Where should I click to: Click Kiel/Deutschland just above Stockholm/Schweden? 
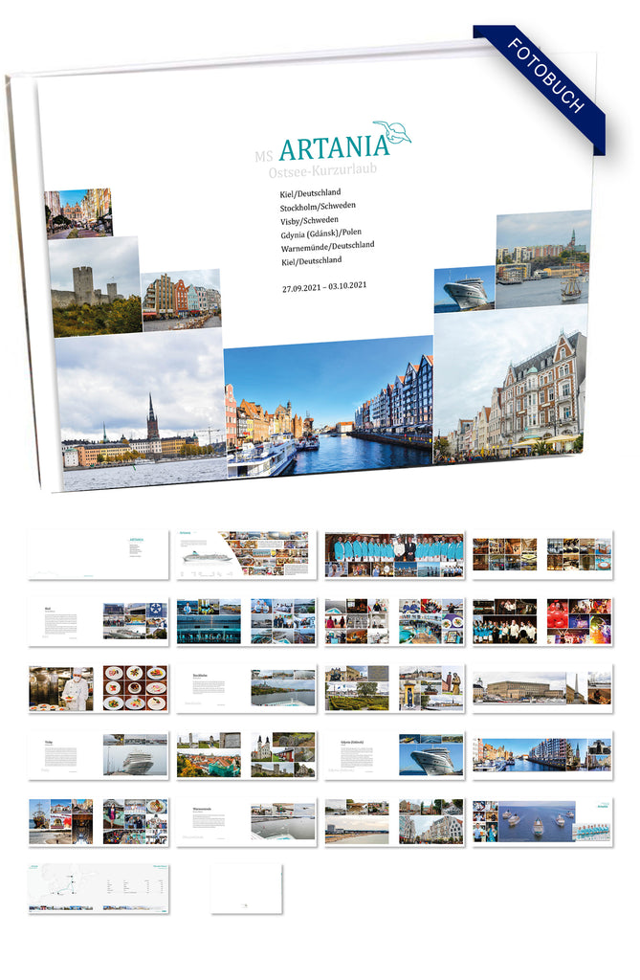pyautogui.click(x=310, y=193)
